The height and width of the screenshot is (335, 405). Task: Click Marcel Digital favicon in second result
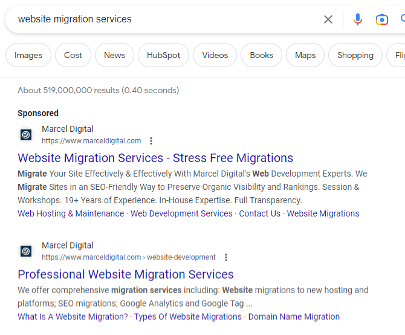(x=26, y=251)
